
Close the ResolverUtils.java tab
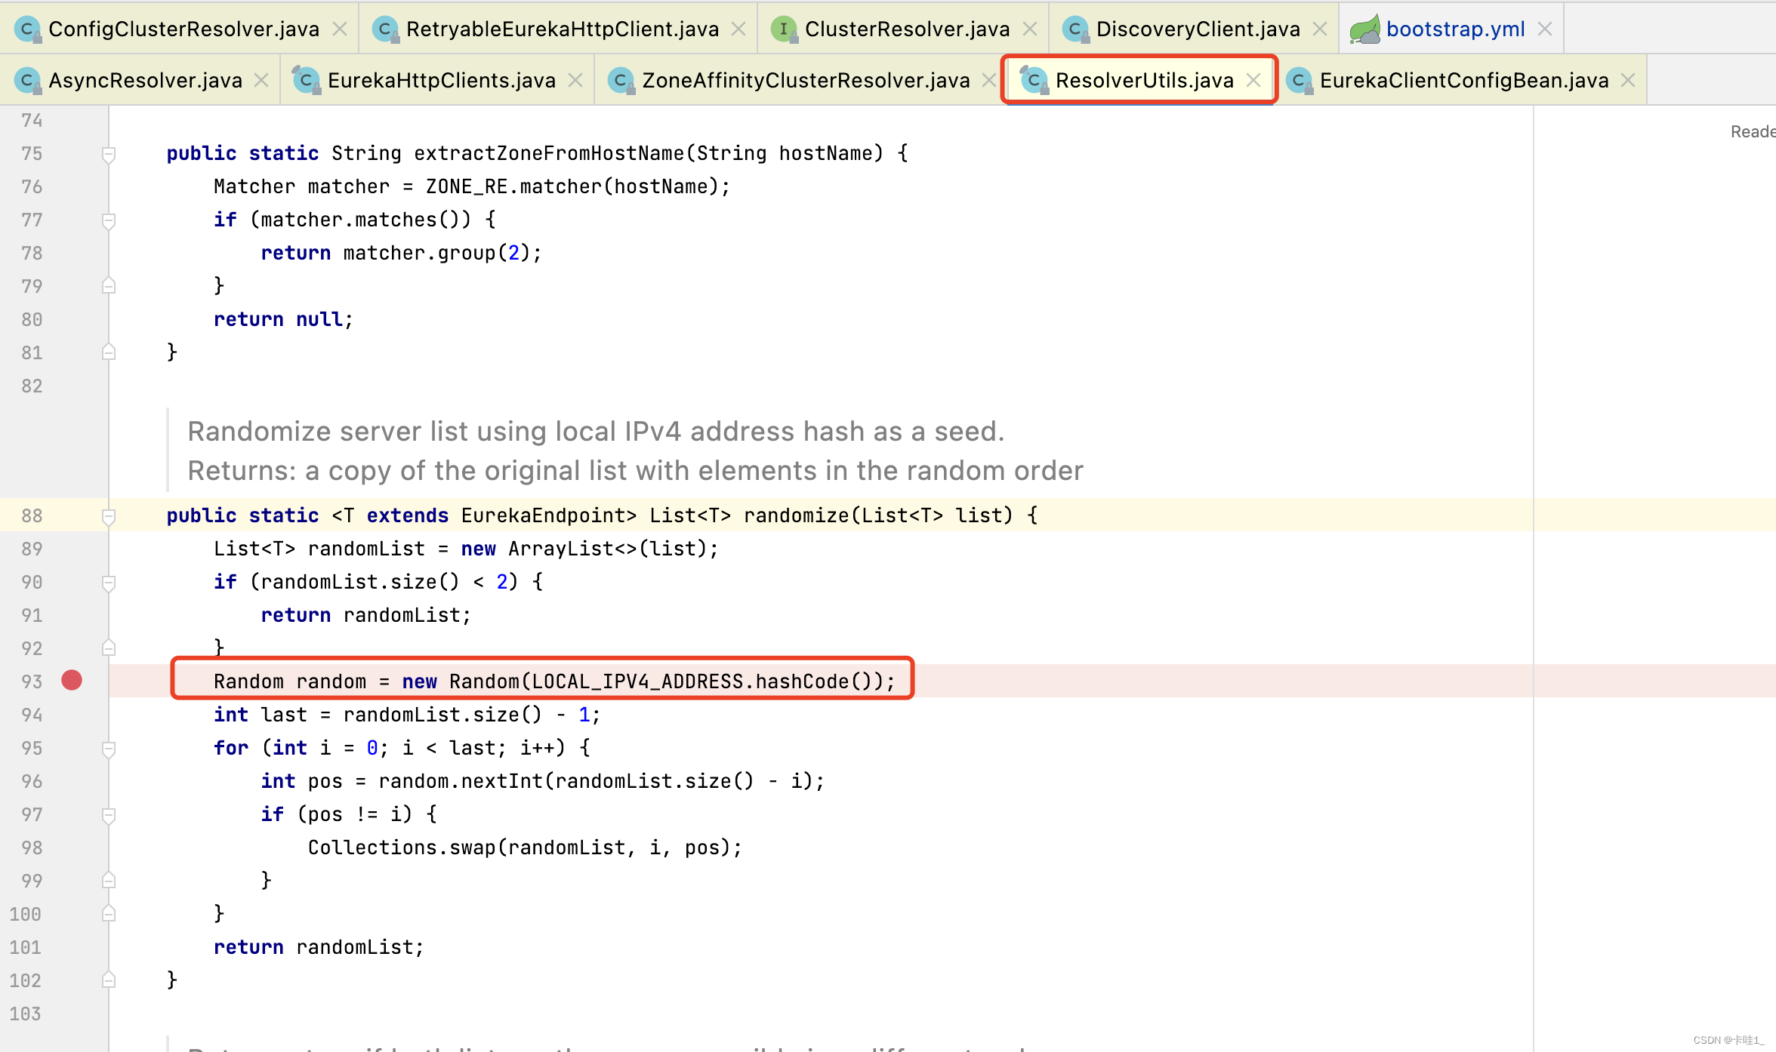[x=1253, y=80]
